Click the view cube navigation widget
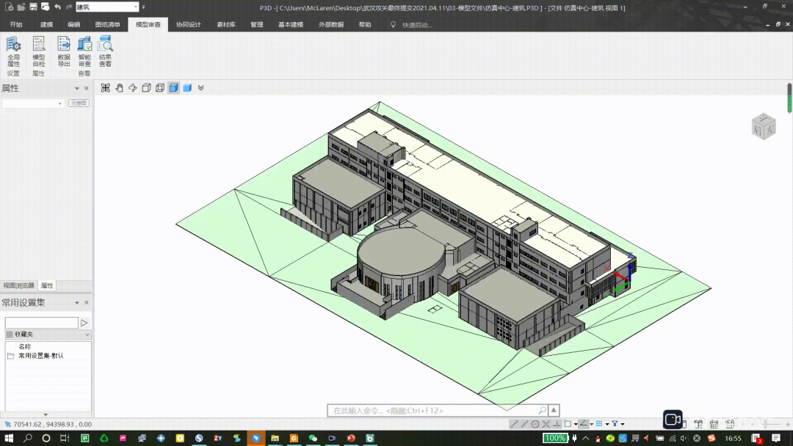 tap(764, 125)
